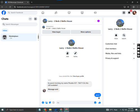The width and height of the screenshot is (140, 112).
Task: Open the taskbar clock showing 9:37 PM
Action: (130, 110)
